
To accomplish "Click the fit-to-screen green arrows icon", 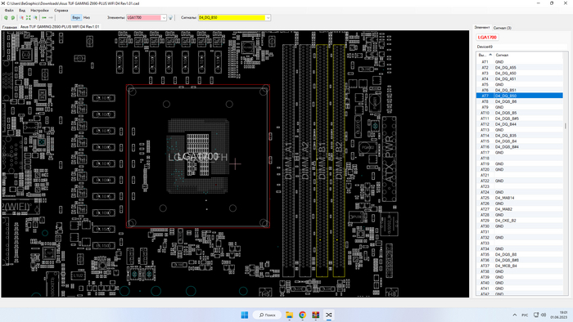I will (x=29, y=17).
